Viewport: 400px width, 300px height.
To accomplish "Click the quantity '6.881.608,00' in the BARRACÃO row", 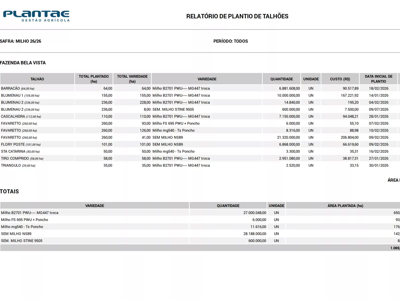I will 290,88.
